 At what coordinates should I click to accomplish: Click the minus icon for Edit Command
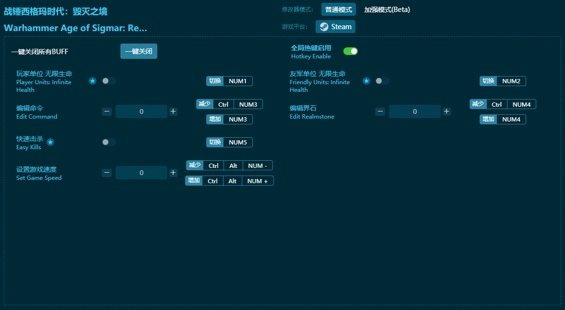click(x=106, y=111)
